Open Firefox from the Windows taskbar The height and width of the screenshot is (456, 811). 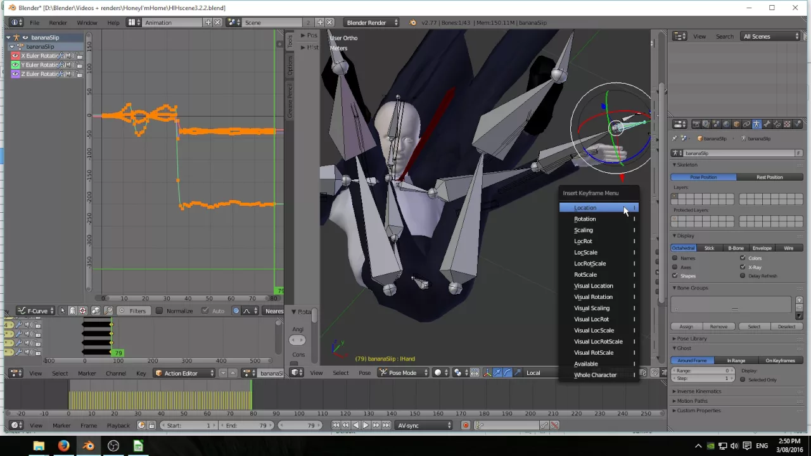63,446
